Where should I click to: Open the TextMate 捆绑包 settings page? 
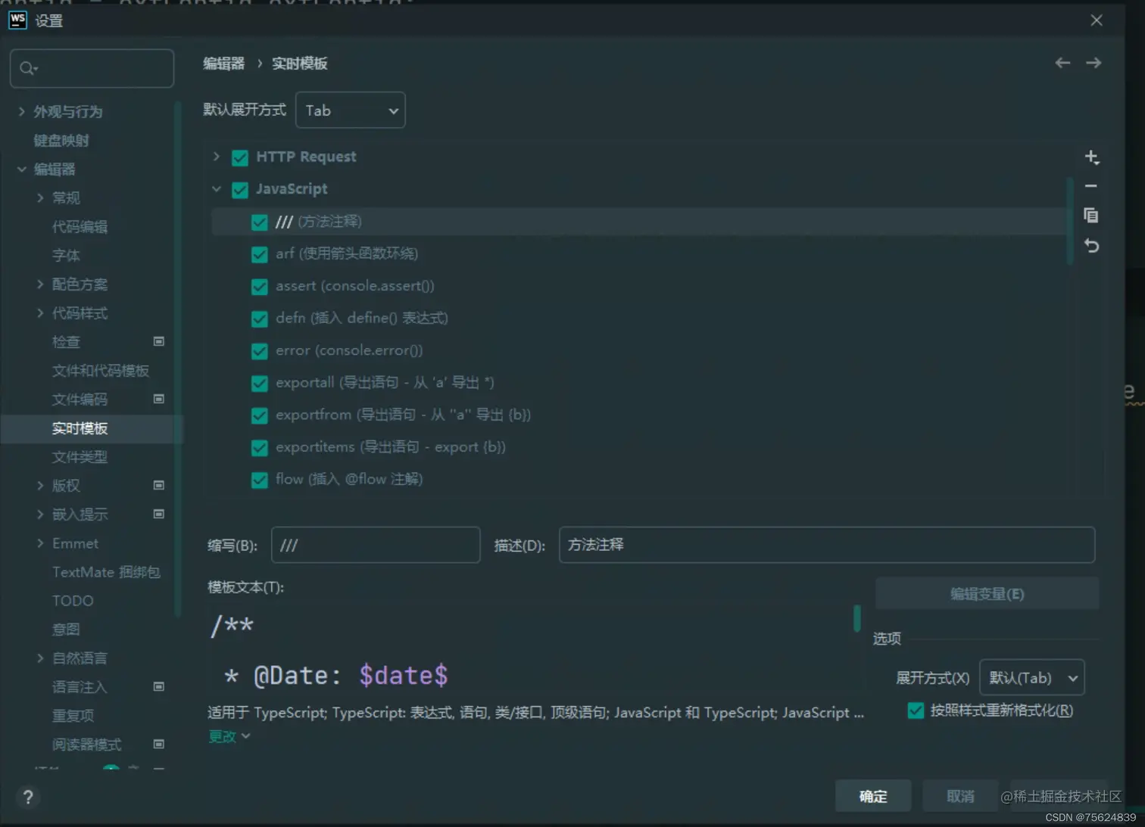[106, 572]
